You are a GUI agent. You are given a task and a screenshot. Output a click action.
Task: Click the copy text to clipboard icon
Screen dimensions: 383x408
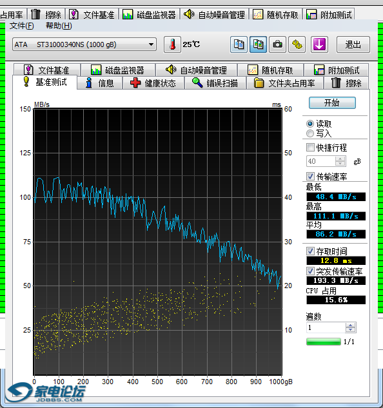coord(239,44)
